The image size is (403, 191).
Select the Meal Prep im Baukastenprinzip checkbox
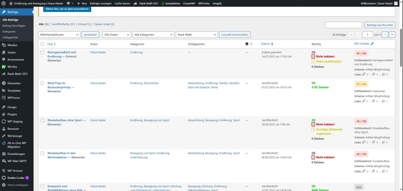(42, 83)
